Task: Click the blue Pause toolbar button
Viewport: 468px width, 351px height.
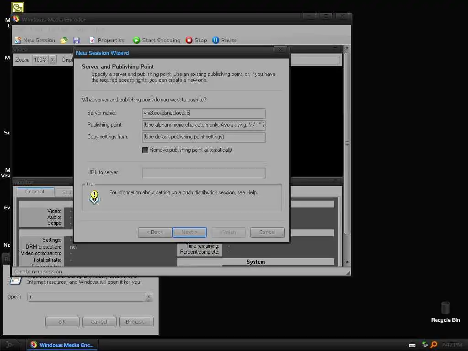Action: click(224, 40)
